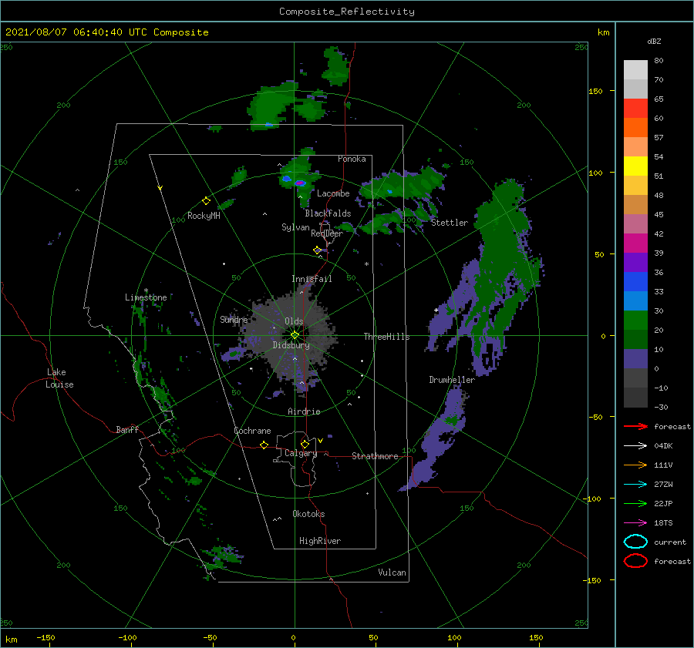Click the magenta 18TS arrow legend icon

[x=635, y=523]
